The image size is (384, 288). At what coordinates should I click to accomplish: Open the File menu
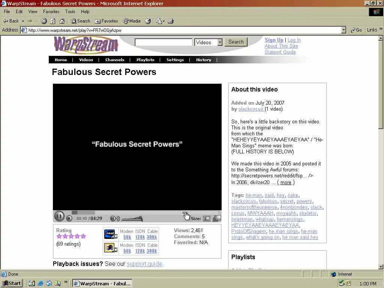pos(7,12)
